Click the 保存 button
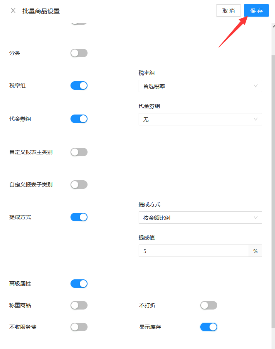Image resolution: width=275 pixels, height=349 pixels. 256,10
